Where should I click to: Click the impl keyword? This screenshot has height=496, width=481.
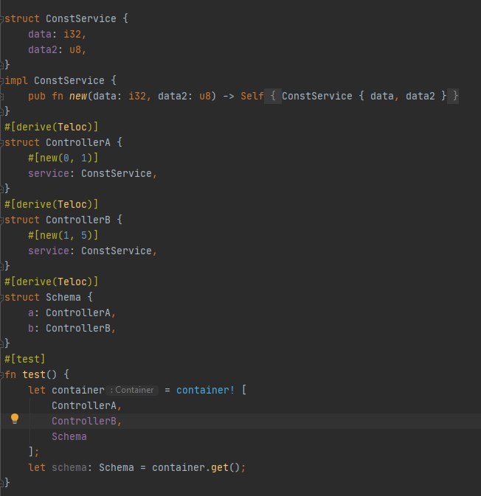[16, 80]
